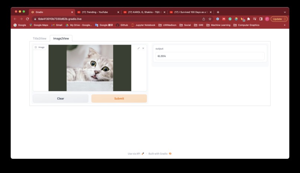
Task: Bookmark this page with the star icon
Action: point(210,19)
